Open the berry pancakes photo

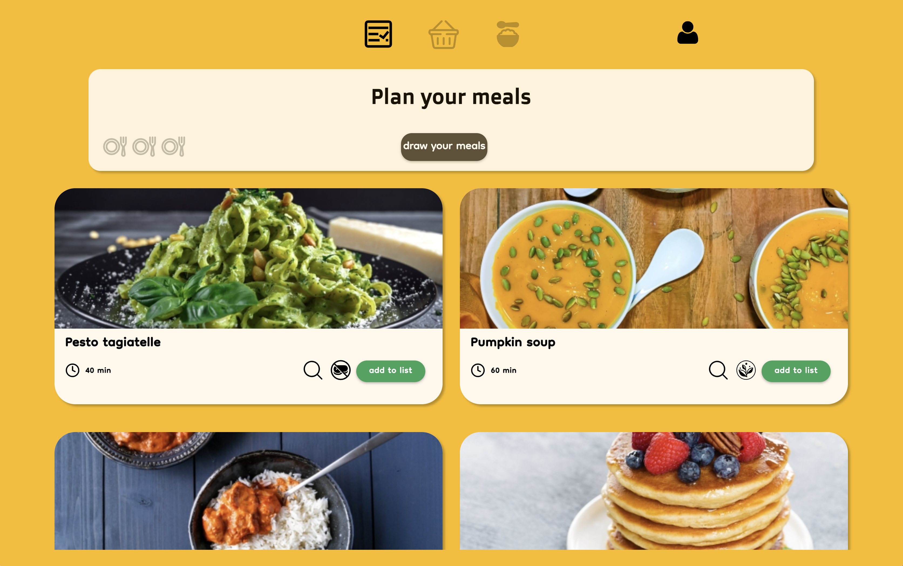(x=654, y=491)
